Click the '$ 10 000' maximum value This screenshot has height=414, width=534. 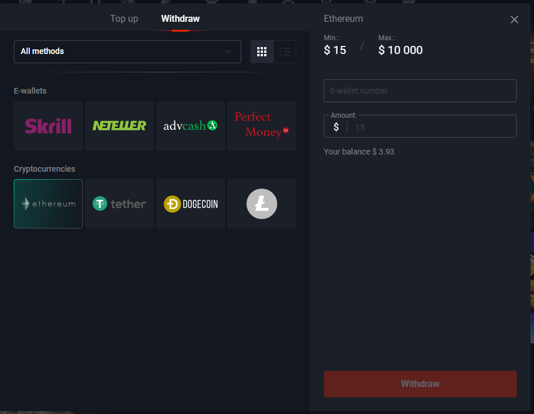[401, 50]
